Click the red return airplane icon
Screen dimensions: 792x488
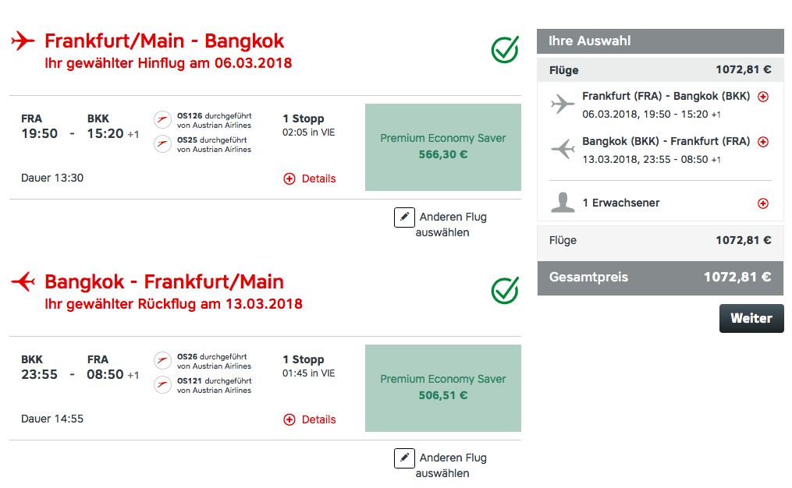pos(23,281)
